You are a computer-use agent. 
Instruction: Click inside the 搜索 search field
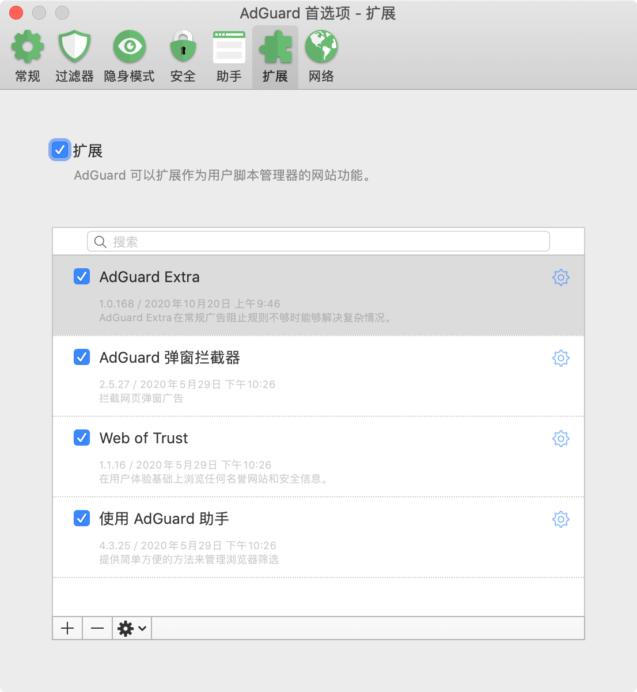pos(318,241)
